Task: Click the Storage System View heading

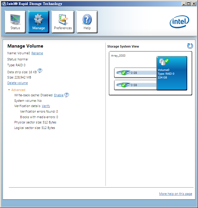Action: pos(123,46)
